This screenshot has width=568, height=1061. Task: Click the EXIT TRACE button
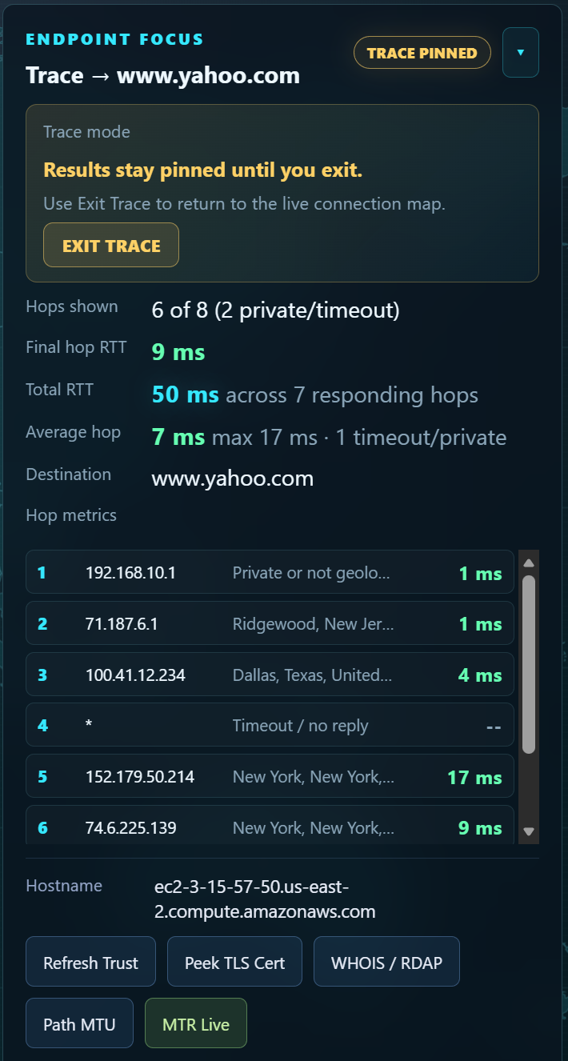(x=111, y=245)
